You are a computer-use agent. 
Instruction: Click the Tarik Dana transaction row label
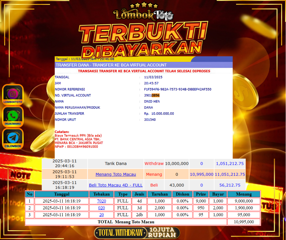click(x=116, y=164)
